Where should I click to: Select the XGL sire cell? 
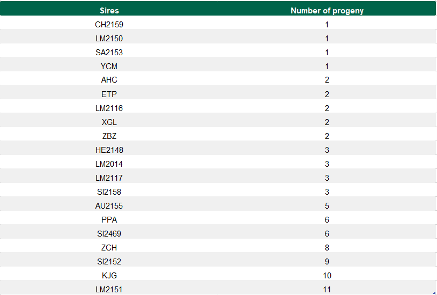pos(109,122)
